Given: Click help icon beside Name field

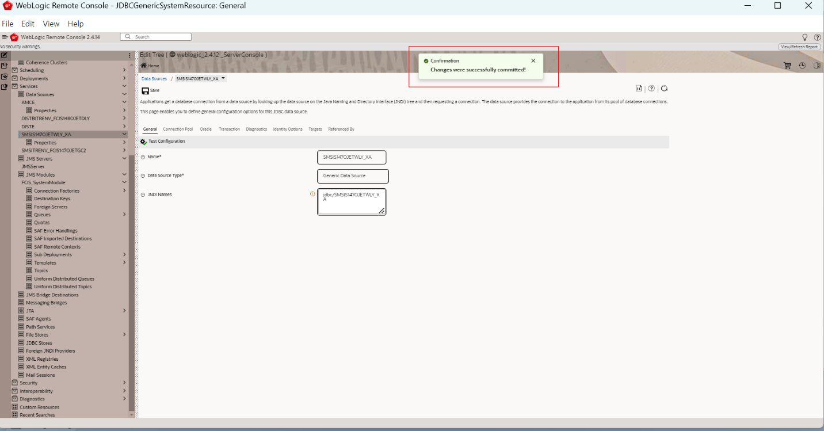Looking at the screenshot, I should click(x=143, y=157).
